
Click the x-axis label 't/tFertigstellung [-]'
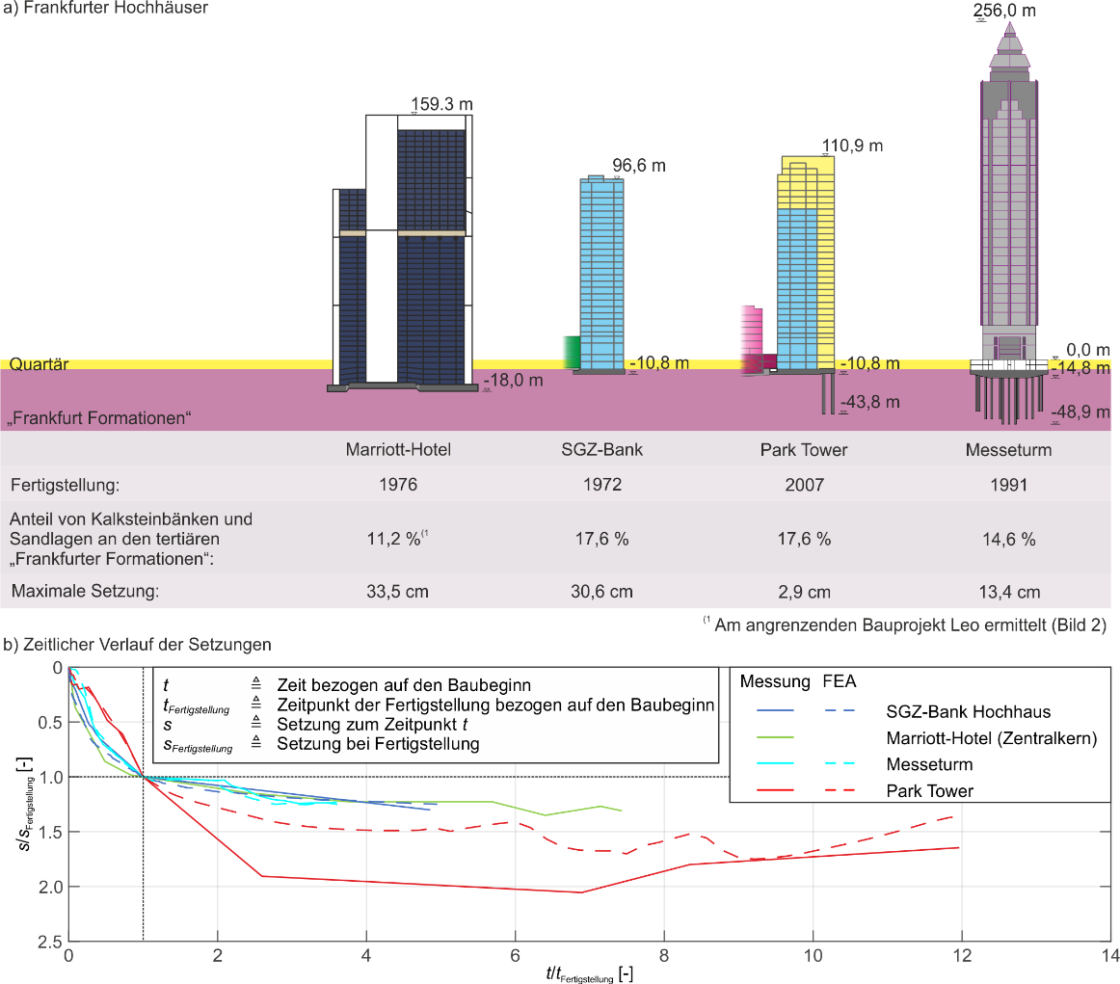pos(589,974)
